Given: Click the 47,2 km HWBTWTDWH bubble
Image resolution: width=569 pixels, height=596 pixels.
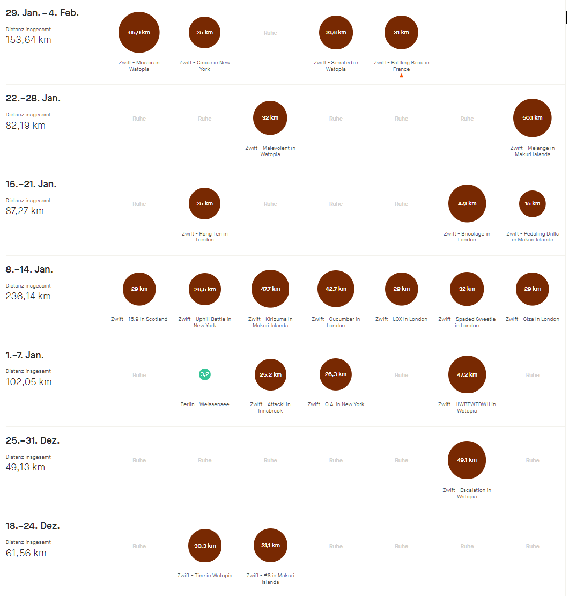Looking at the screenshot, I should click(x=467, y=374).
